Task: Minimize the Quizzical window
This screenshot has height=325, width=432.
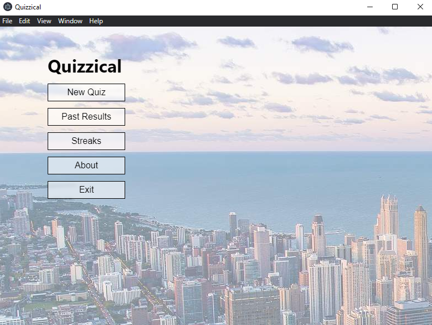Action: coord(369,7)
